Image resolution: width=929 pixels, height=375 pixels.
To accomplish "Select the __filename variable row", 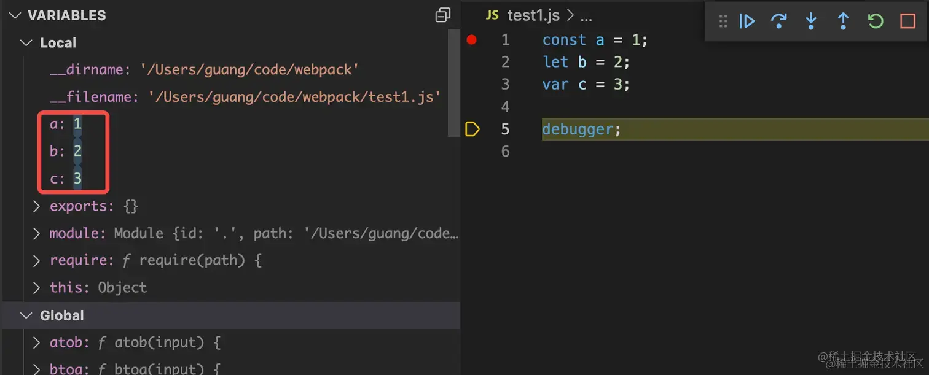I will pyautogui.click(x=231, y=97).
